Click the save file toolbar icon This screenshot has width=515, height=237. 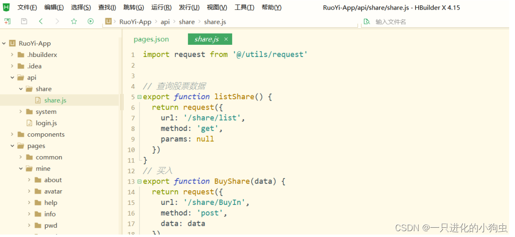pyautogui.click(x=24, y=21)
